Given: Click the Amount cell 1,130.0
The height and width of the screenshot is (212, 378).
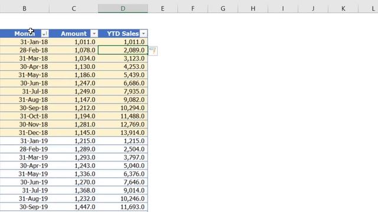Looking at the screenshot, I should click(73, 67).
